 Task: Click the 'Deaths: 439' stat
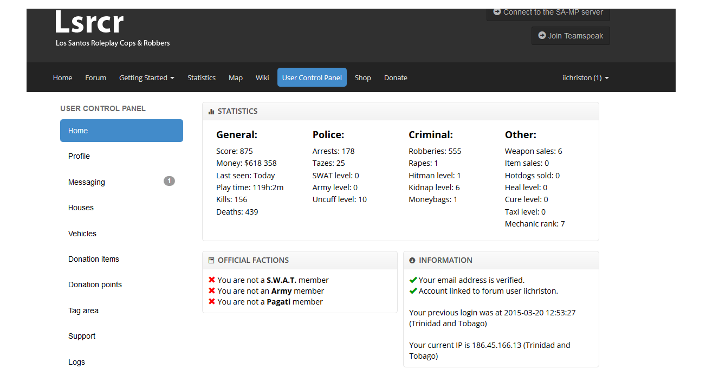click(237, 212)
